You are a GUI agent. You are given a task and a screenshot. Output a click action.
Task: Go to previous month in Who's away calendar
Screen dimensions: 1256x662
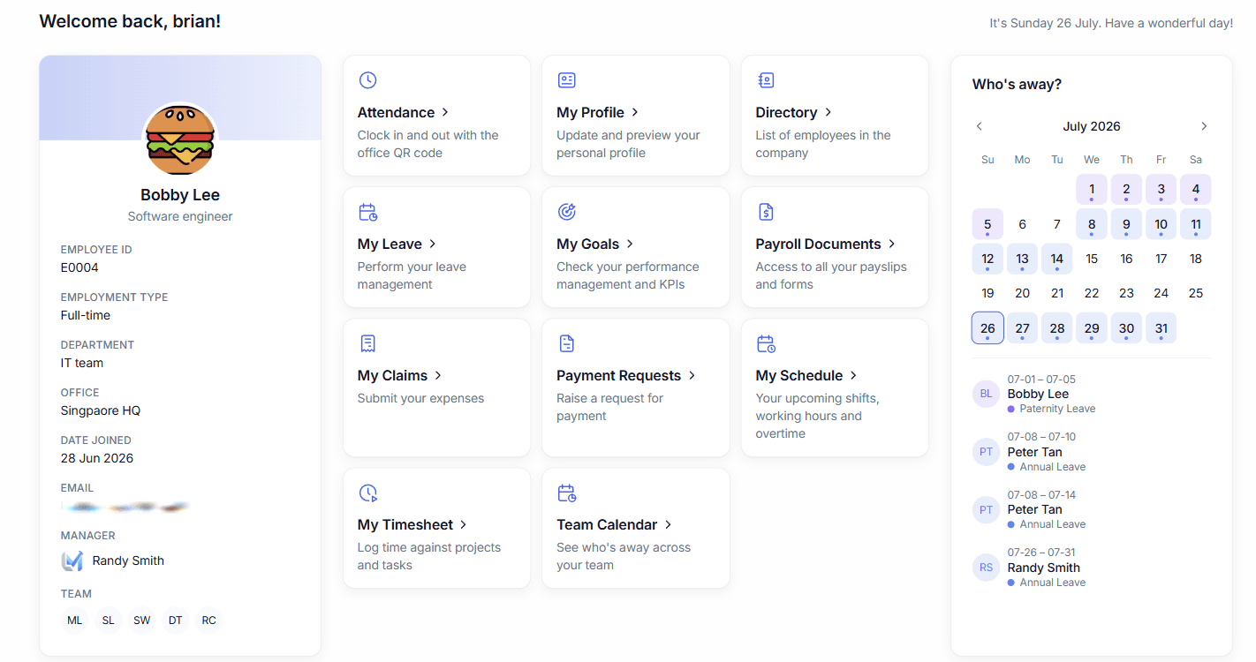(x=980, y=126)
